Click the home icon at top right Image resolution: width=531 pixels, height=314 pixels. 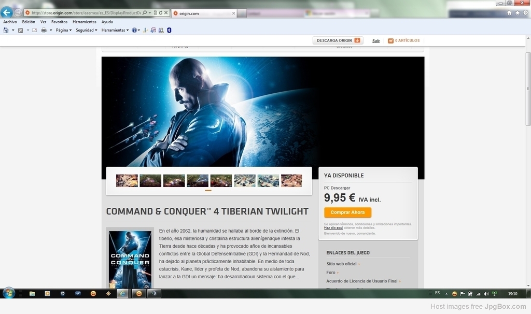(x=509, y=12)
